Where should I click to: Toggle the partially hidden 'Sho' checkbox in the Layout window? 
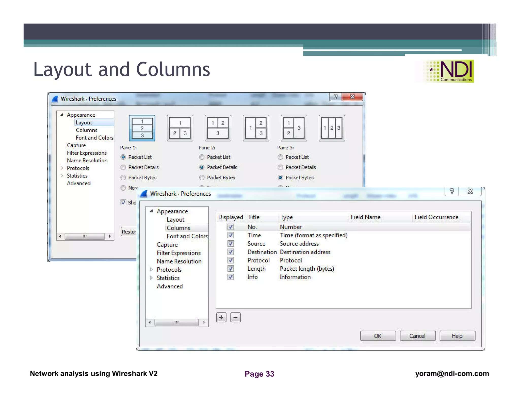[x=123, y=203]
